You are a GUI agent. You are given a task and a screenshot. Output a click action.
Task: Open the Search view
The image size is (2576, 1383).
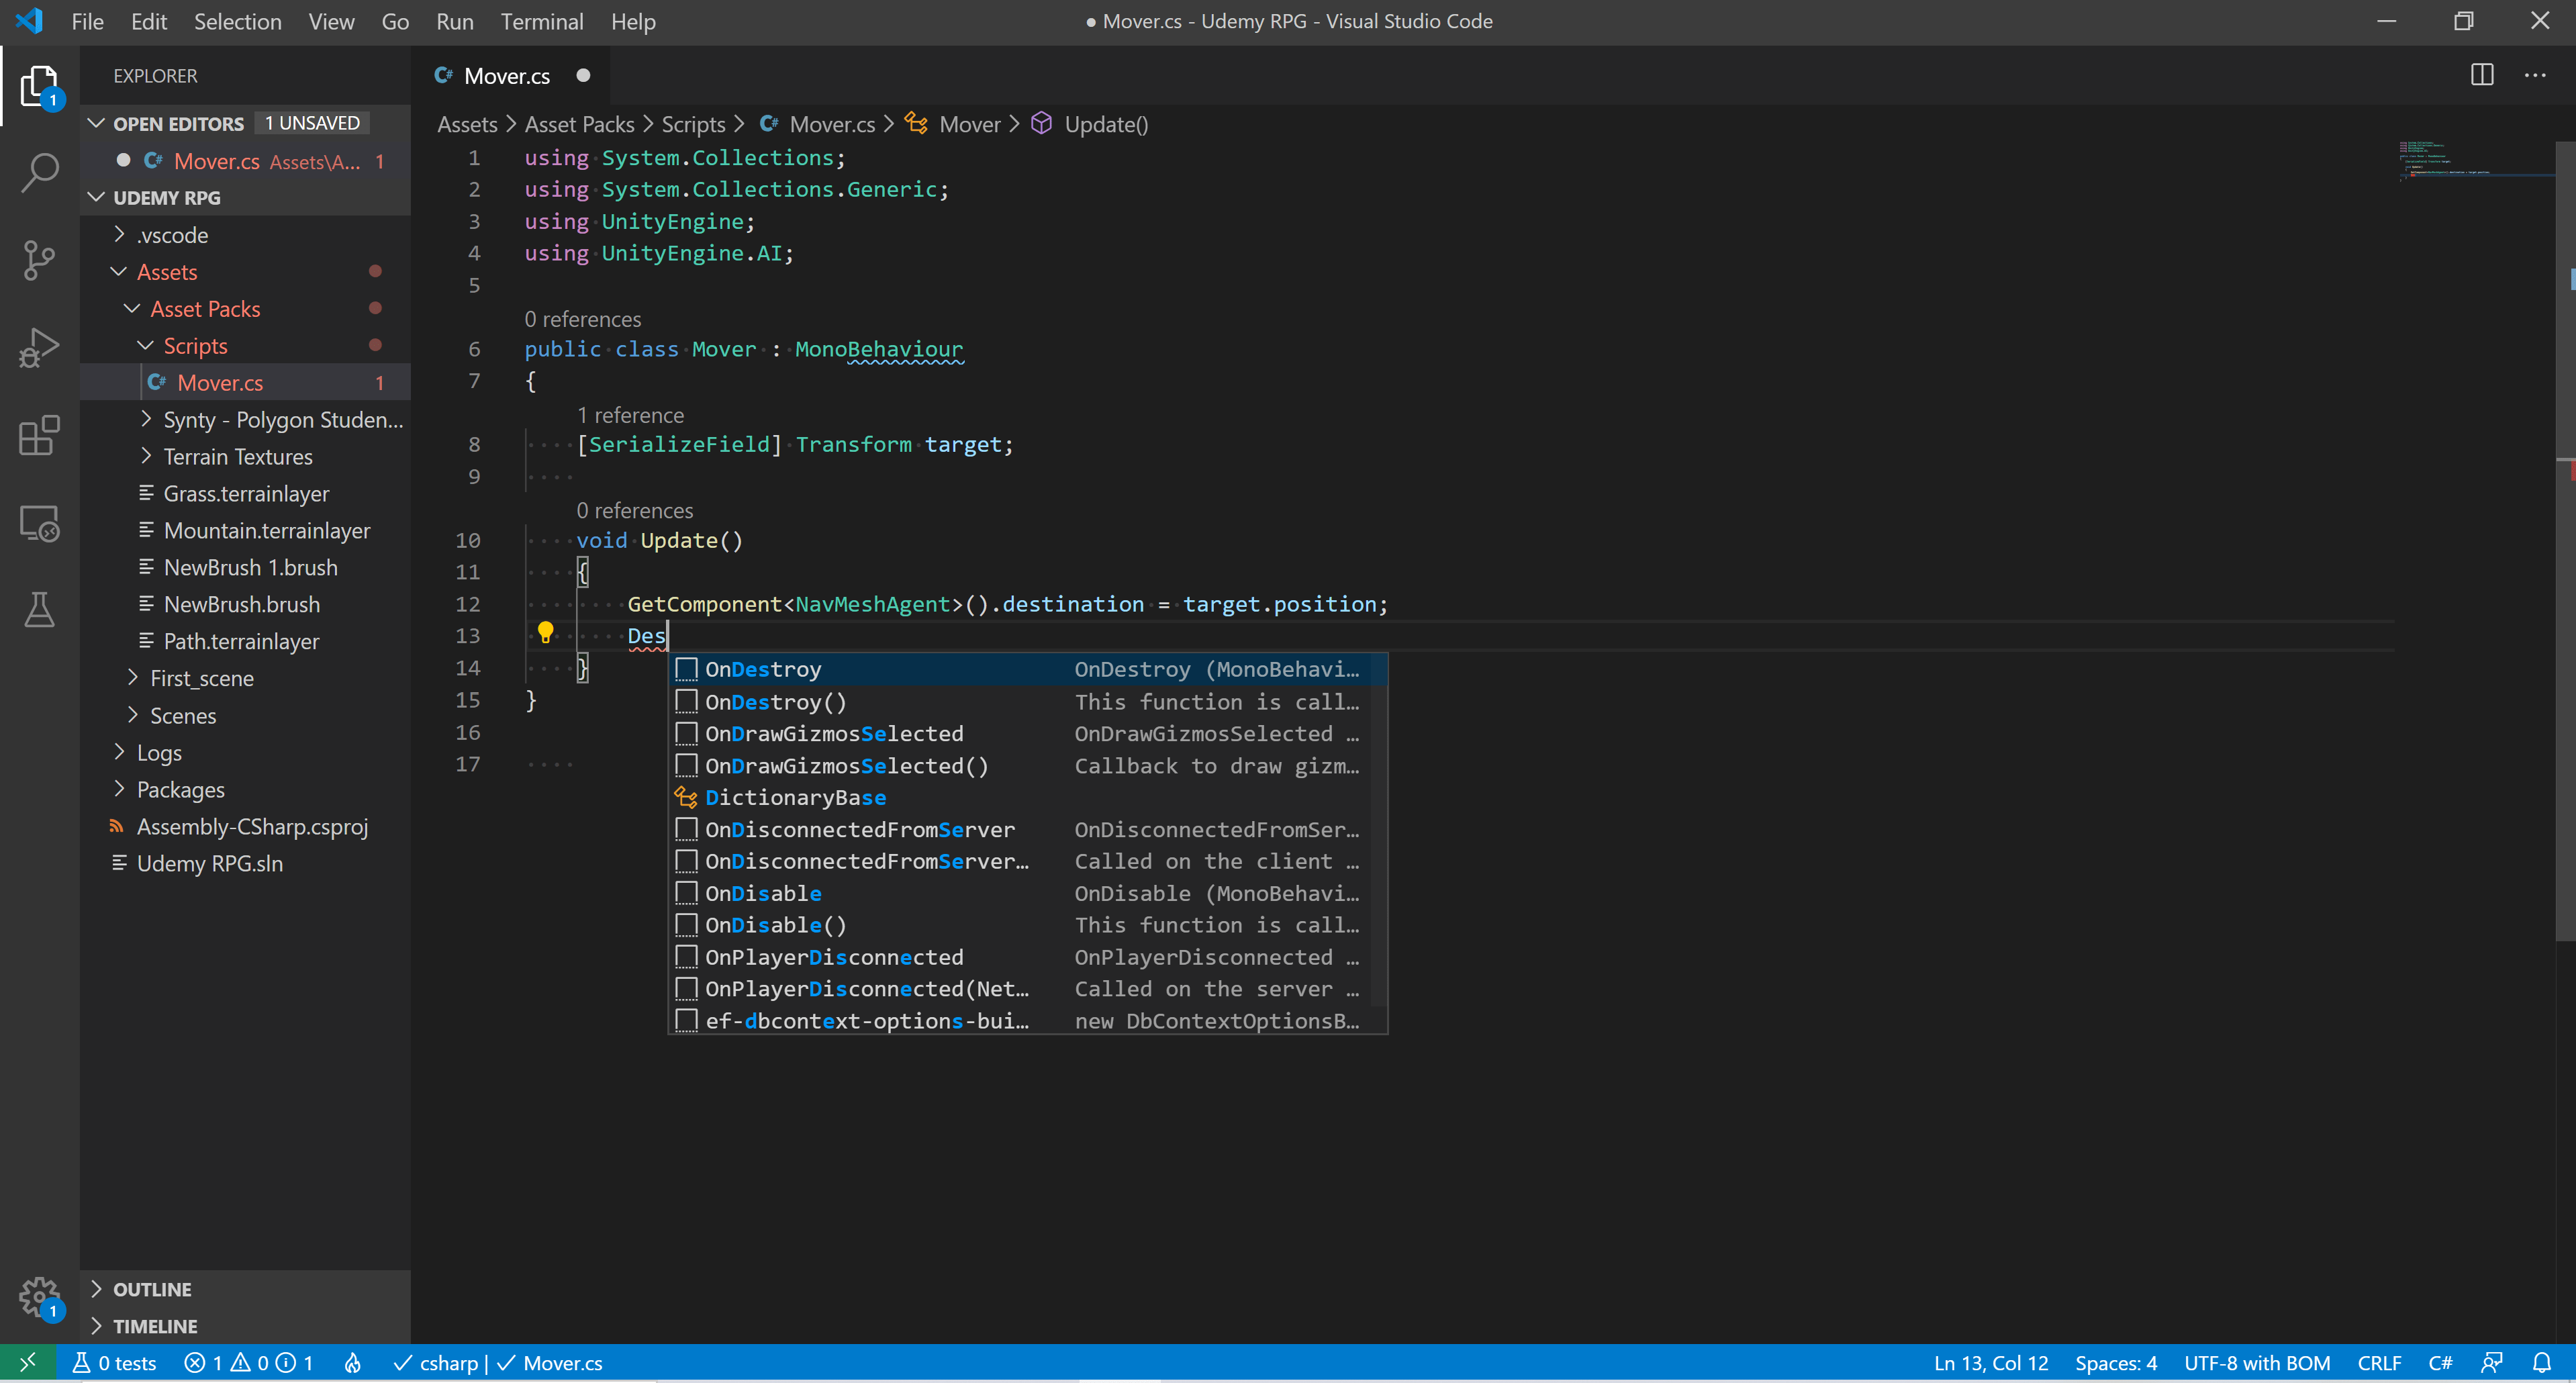[x=39, y=172]
